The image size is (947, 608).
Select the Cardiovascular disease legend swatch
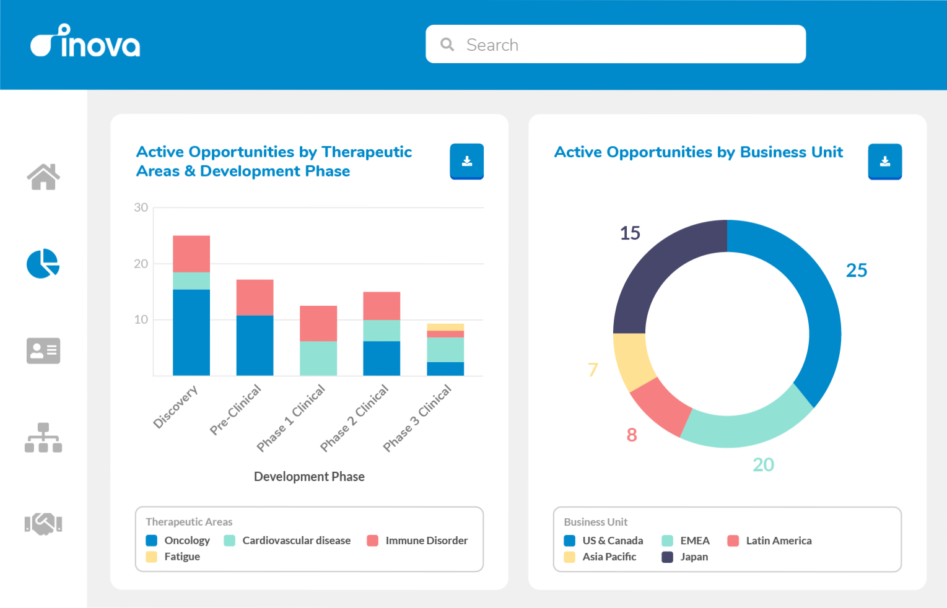230,541
